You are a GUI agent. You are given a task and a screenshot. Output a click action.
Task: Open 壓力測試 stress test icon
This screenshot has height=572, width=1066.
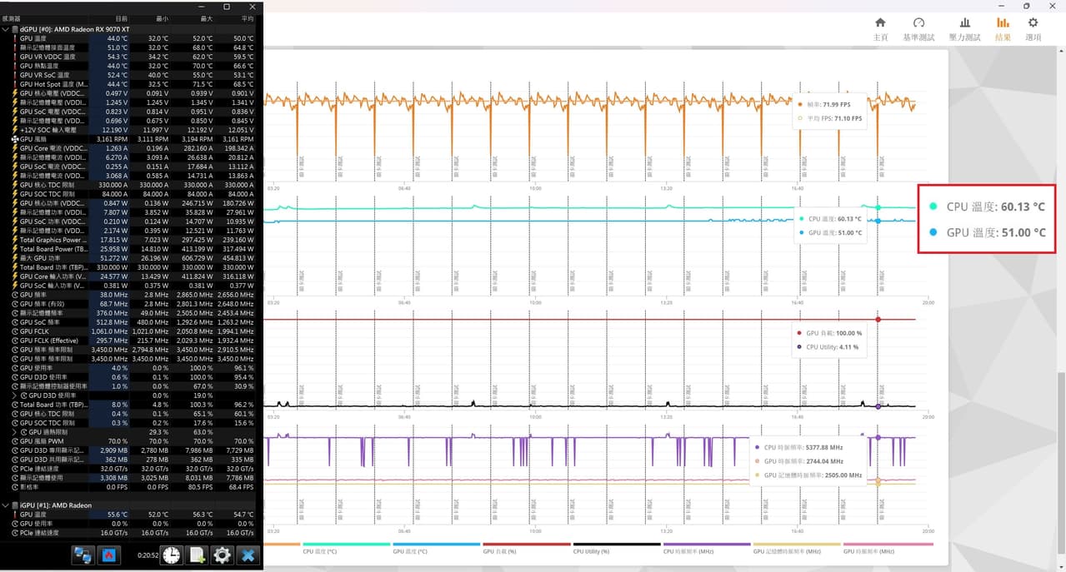coord(964,29)
